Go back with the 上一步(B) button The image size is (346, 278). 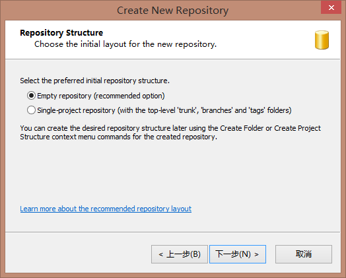[180, 254]
